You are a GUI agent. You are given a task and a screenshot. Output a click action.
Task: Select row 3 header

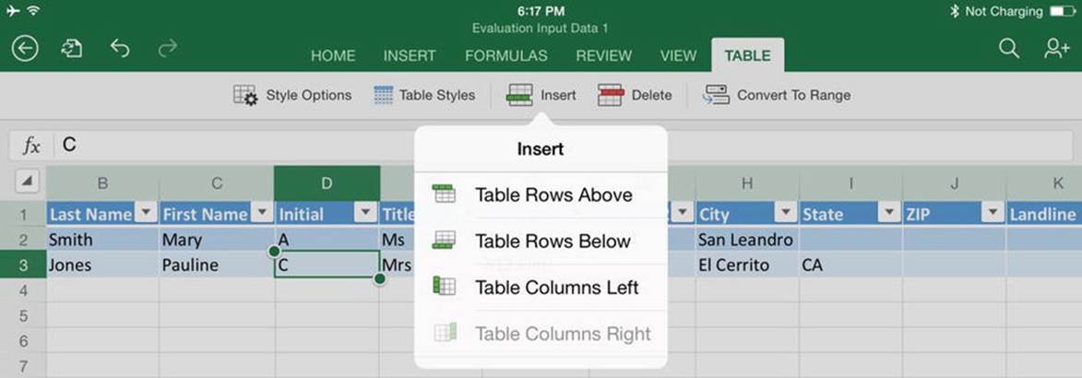coord(23,265)
